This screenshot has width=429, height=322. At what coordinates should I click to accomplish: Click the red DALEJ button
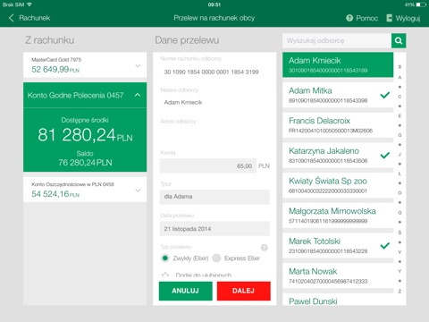pyautogui.click(x=244, y=291)
